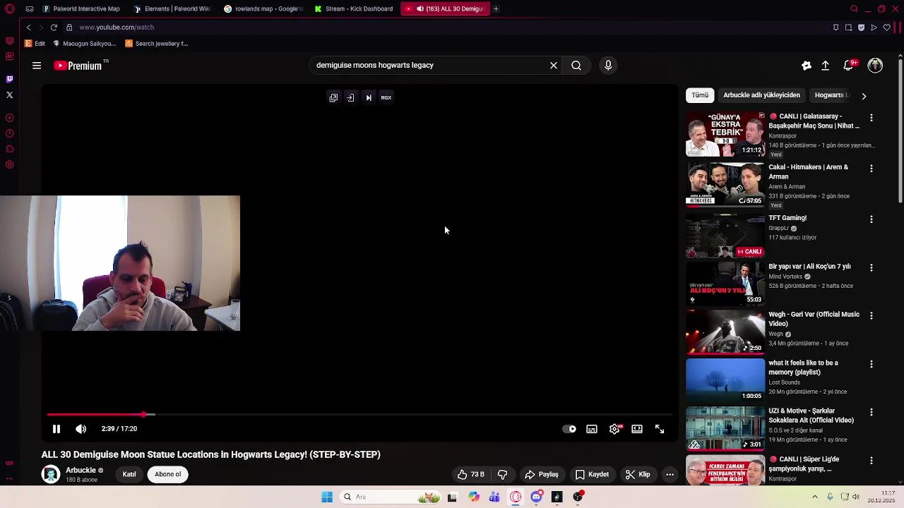The image size is (904, 508).
Task: Open Maougun Saikyou bookmark
Action: pos(84,44)
